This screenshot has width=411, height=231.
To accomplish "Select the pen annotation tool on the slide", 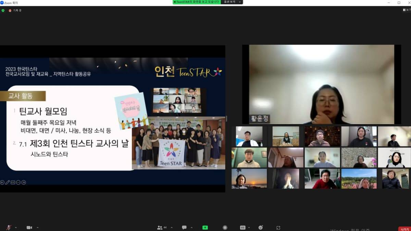I will [8, 182].
